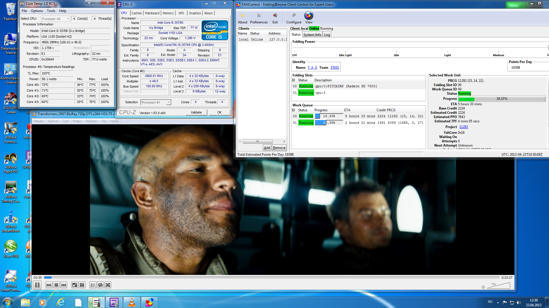Open VLC Verktøy menu

tap(91, 121)
